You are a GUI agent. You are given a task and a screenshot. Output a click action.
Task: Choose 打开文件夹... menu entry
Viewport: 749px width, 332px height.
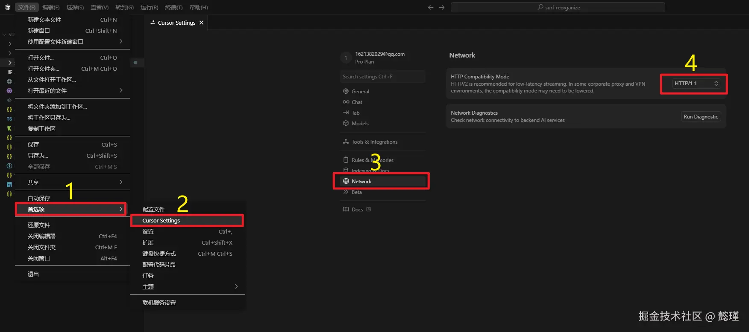pos(72,69)
